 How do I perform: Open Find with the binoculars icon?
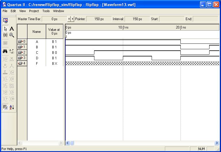(x=5, y=51)
